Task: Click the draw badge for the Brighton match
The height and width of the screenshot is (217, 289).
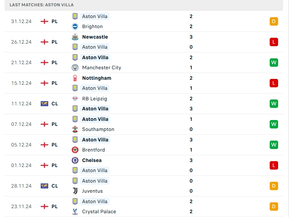Action: pos(274,21)
